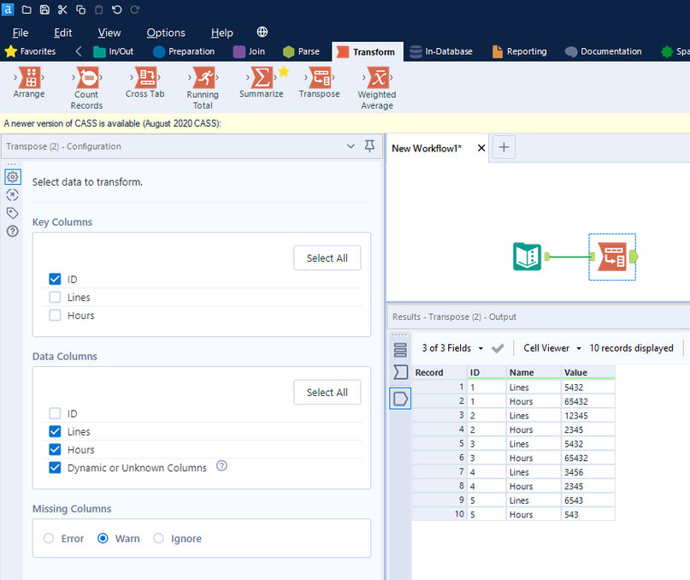690x580 pixels.
Task: Open the Options menu
Action: pyautogui.click(x=166, y=33)
